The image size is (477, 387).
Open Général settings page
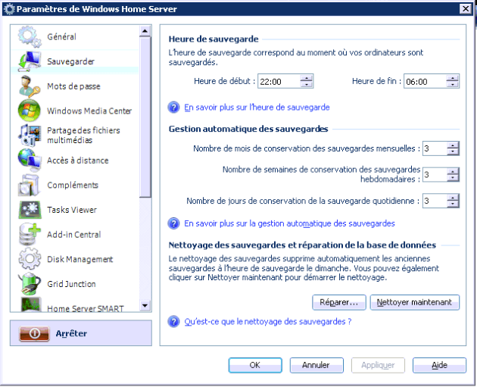tap(61, 37)
